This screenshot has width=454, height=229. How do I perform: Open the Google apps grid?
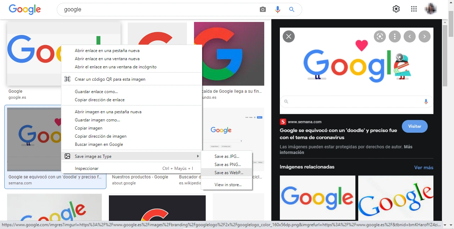(414, 9)
